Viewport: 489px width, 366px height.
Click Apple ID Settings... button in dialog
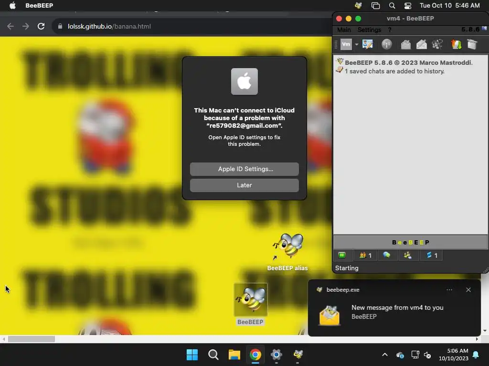tap(244, 169)
